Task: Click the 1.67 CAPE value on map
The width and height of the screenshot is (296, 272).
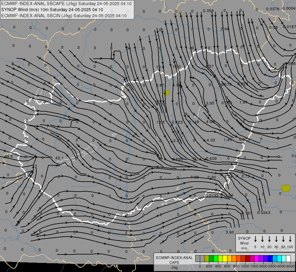Action: coord(243,102)
